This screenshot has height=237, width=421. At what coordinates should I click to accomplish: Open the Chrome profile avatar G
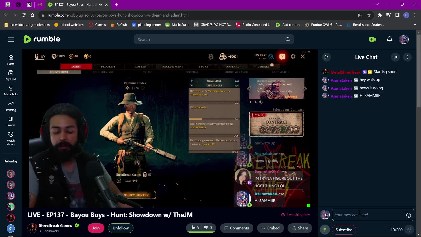point(406,15)
